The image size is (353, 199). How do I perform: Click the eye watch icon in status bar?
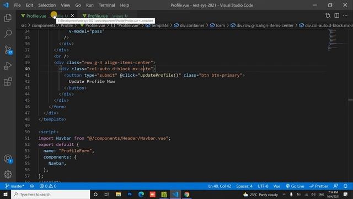click(32, 186)
